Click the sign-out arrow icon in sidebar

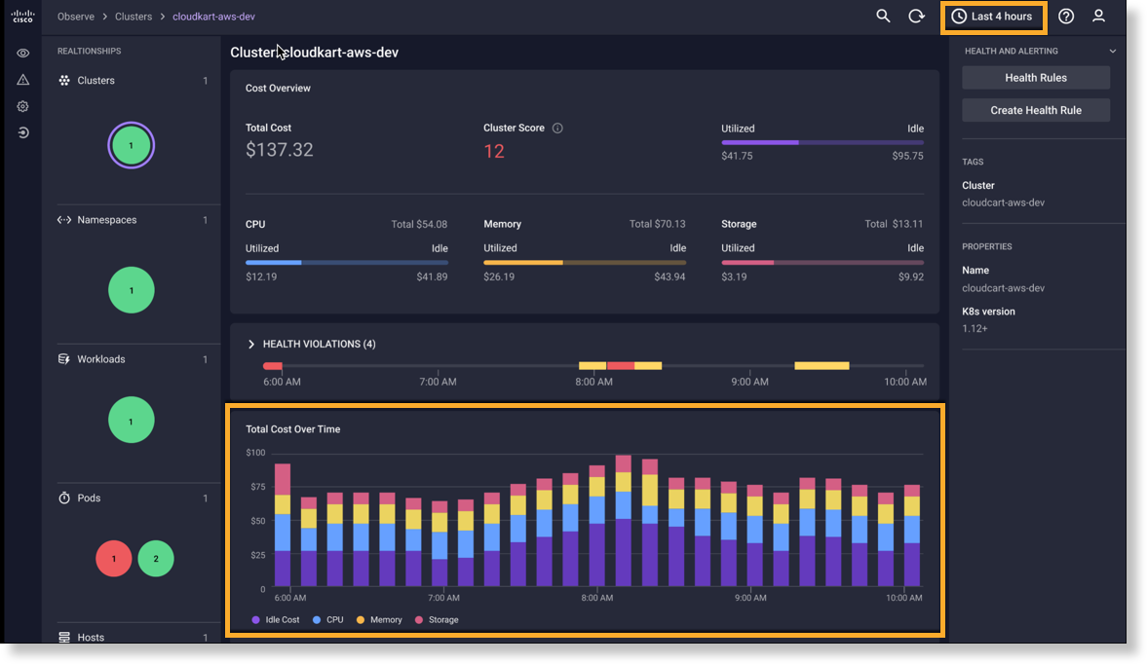tap(22, 133)
